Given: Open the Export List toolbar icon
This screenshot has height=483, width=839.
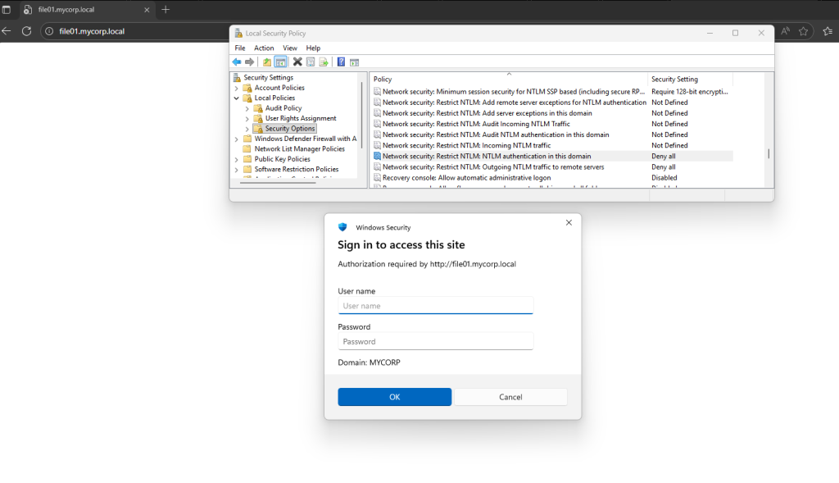Looking at the screenshot, I should [x=323, y=62].
